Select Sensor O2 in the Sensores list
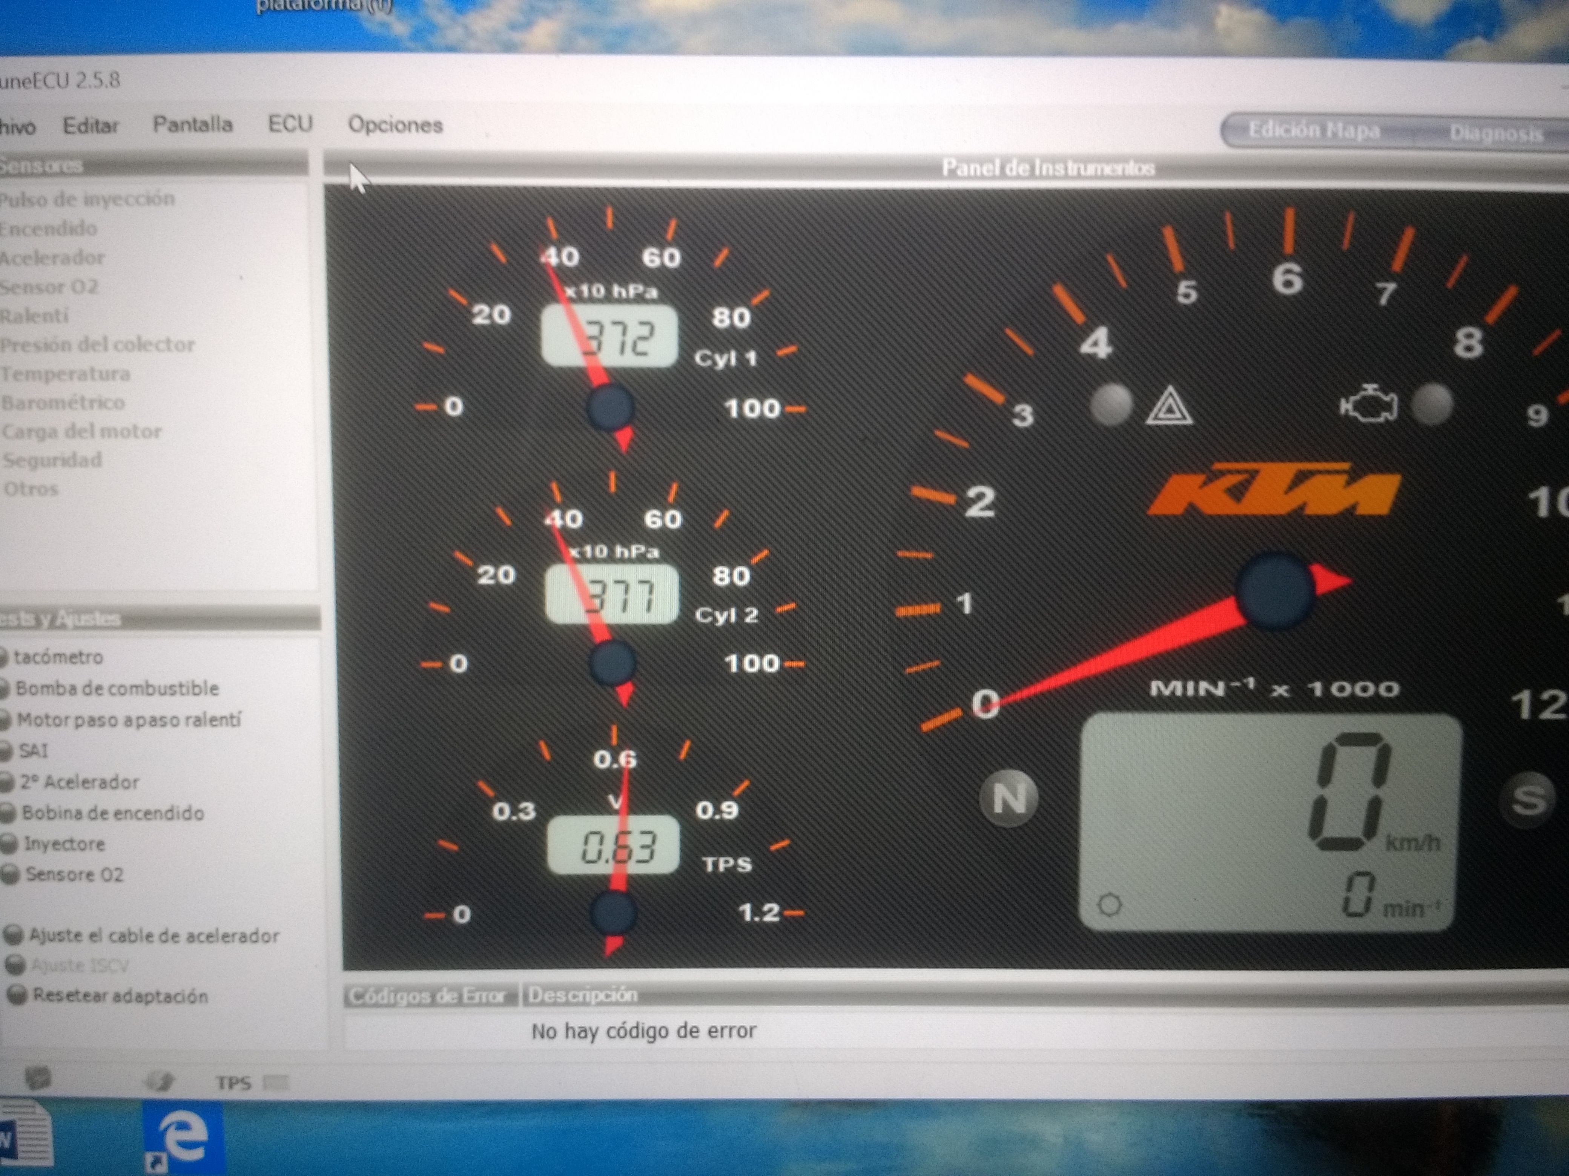 coord(49,286)
